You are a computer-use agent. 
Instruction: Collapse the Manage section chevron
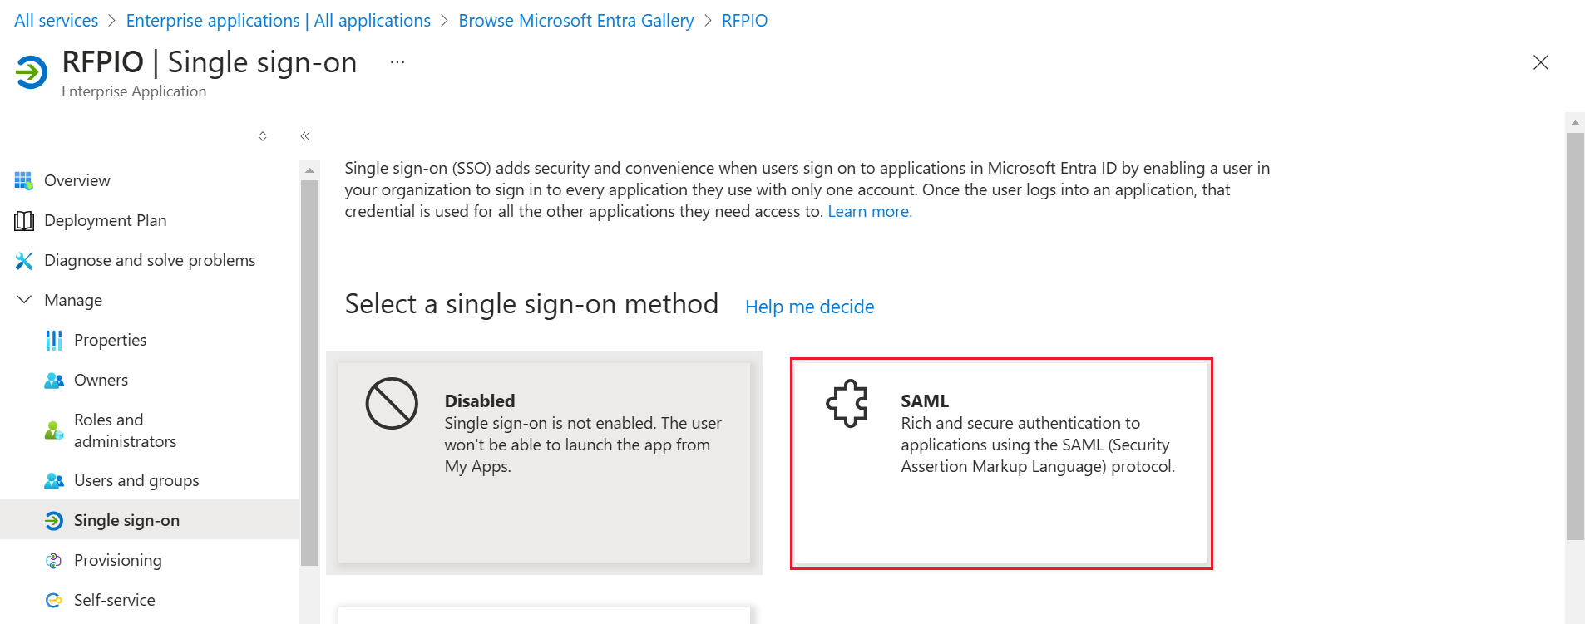click(x=24, y=300)
